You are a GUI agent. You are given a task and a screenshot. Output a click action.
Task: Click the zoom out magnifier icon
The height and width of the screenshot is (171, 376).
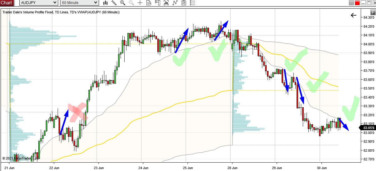(131, 3)
